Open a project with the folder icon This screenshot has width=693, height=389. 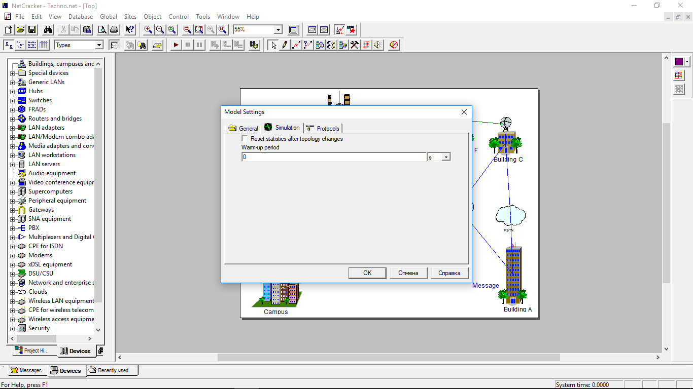[x=20, y=30]
